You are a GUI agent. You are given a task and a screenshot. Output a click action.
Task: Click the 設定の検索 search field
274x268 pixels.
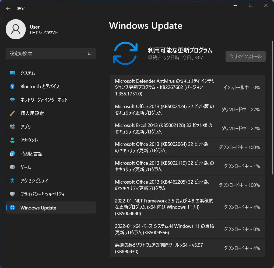click(51, 53)
